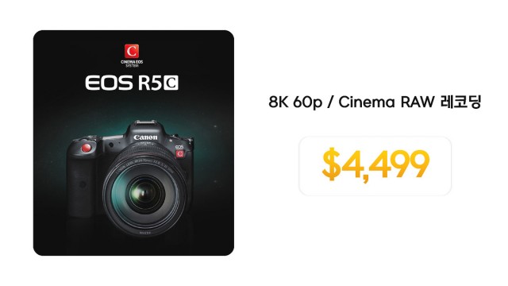Click the dollar sign in the price
This screenshot has width=508, height=286.
click(x=332, y=164)
